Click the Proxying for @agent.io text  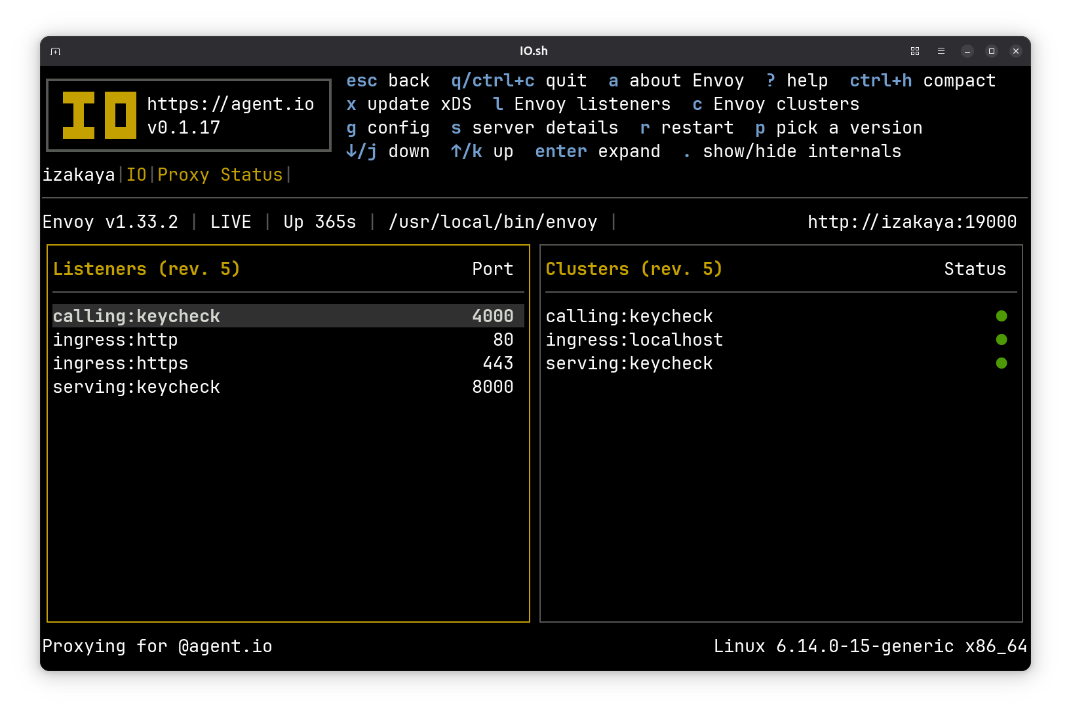(x=157, y=646)
